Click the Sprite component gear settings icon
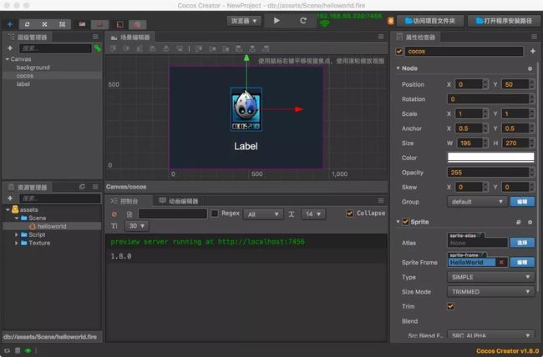 530,222
